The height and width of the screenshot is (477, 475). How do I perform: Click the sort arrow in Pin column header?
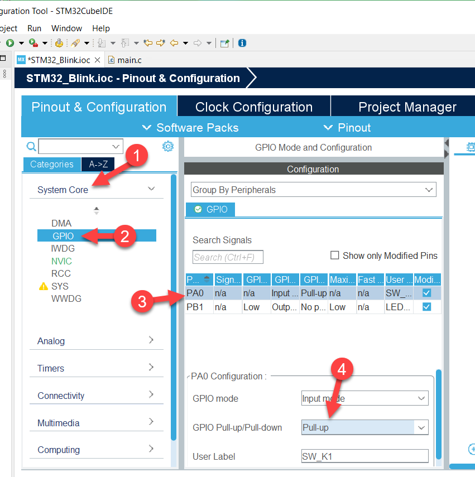pyautogui.click(x=207, y=280)
